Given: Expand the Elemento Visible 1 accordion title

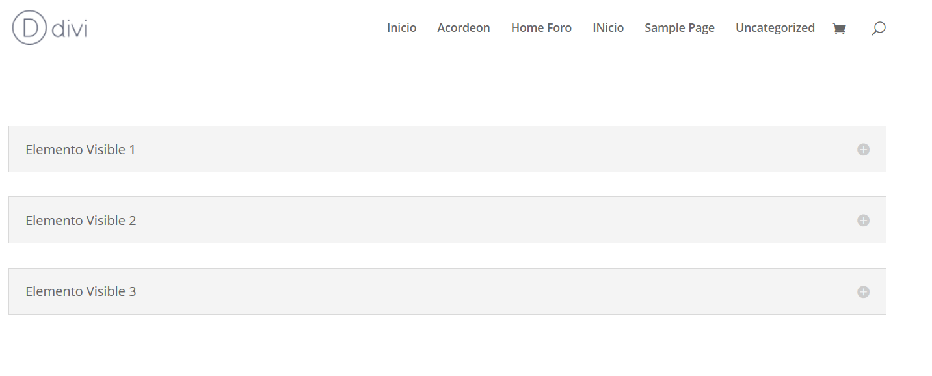Looking at the screenshot, I should [81, 150].
